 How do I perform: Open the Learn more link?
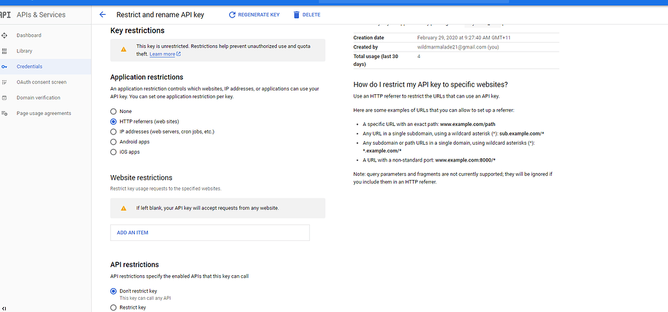tap(165, 54)
